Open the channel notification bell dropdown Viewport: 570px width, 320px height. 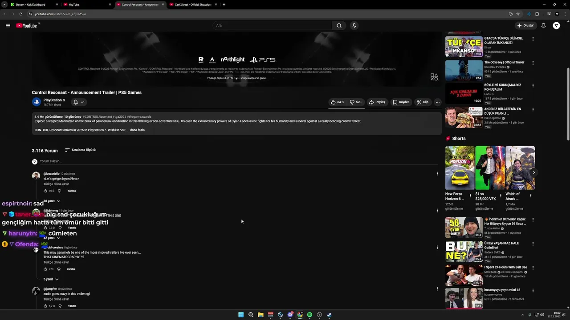tap(79, 102)
